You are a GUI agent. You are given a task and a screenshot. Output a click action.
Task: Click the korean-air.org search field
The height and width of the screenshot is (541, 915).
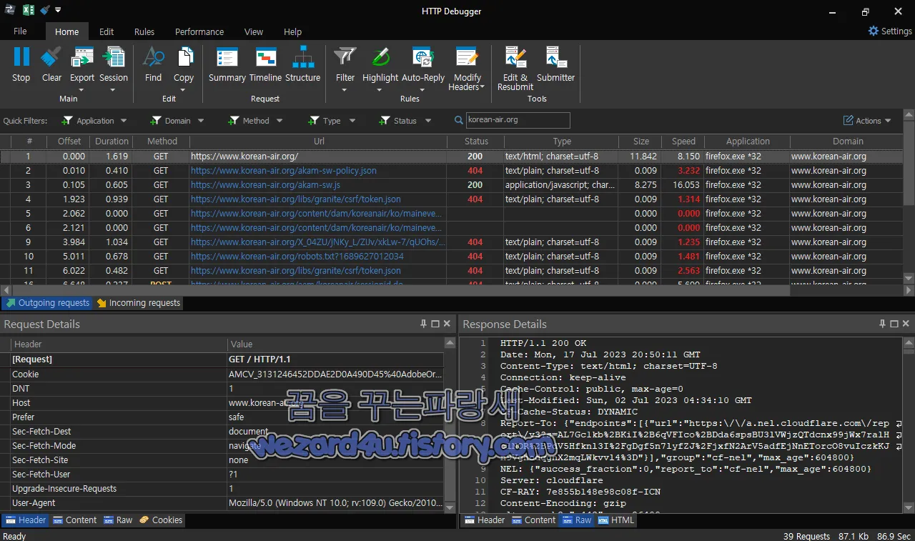coord(518,120)
